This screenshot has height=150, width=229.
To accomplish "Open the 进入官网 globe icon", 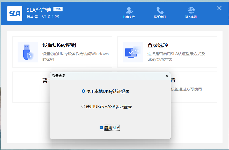I will 191,10.
